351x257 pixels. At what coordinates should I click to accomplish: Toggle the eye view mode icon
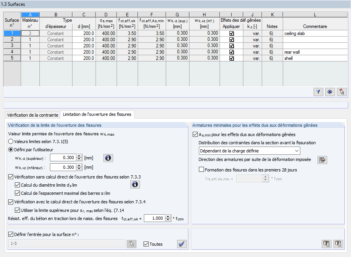pyautogui.click(x=330, y=92)
